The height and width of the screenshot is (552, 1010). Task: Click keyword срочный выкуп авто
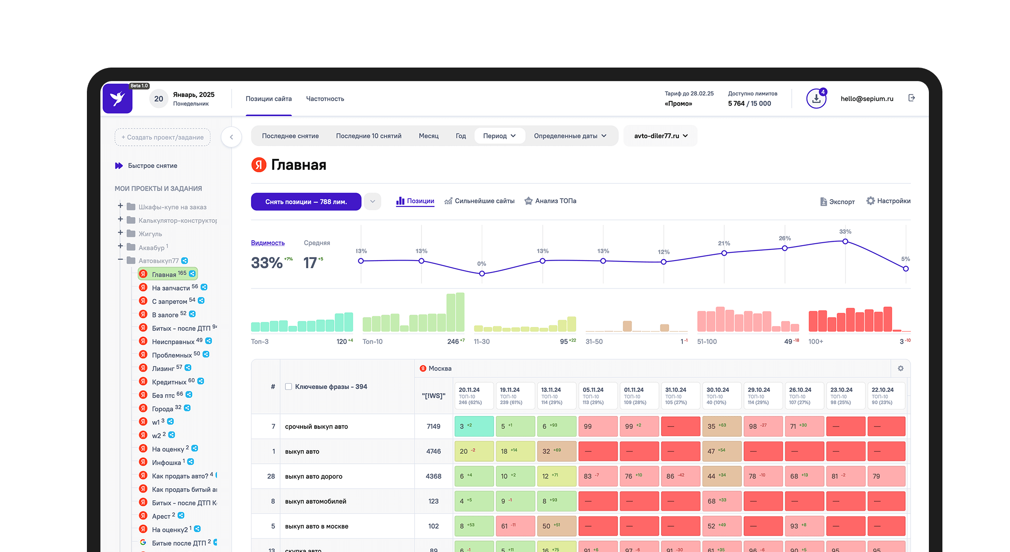[316, 427]
